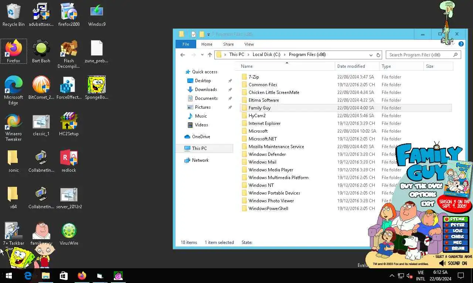
Task: Select the Chicken Little ScreenMate folder
Action: (274, 92)
